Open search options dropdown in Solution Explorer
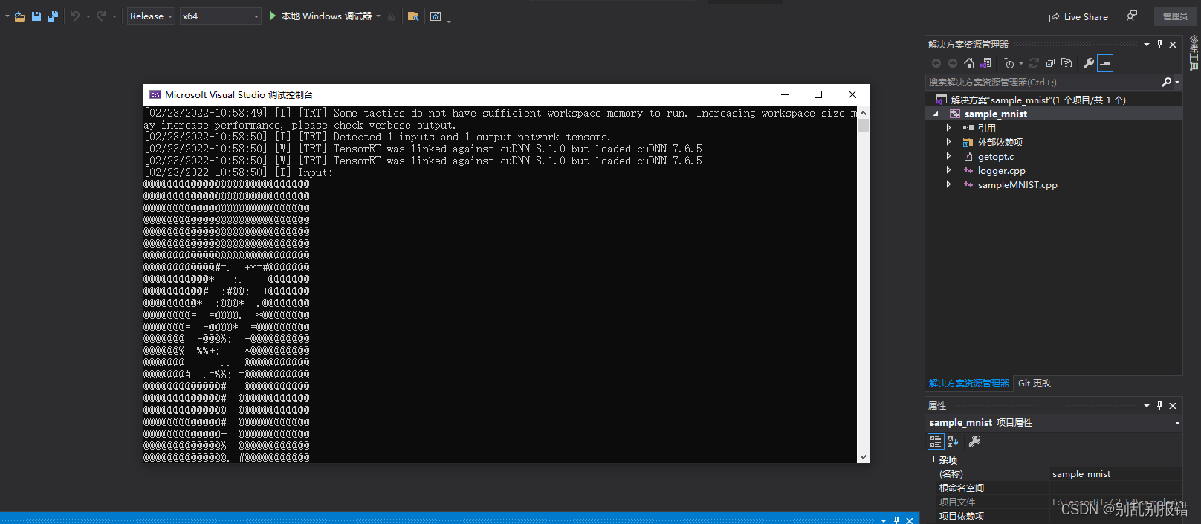This screenshot has height=524, width=1201. coord(1177,82)
